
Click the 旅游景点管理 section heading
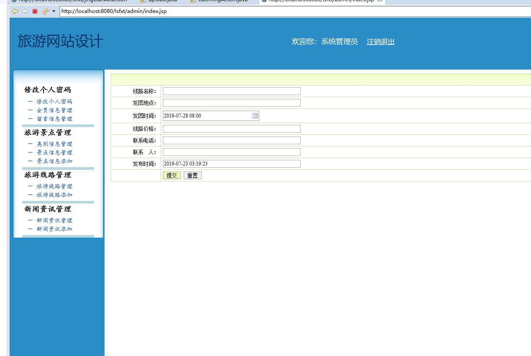[x=48, y=133]
